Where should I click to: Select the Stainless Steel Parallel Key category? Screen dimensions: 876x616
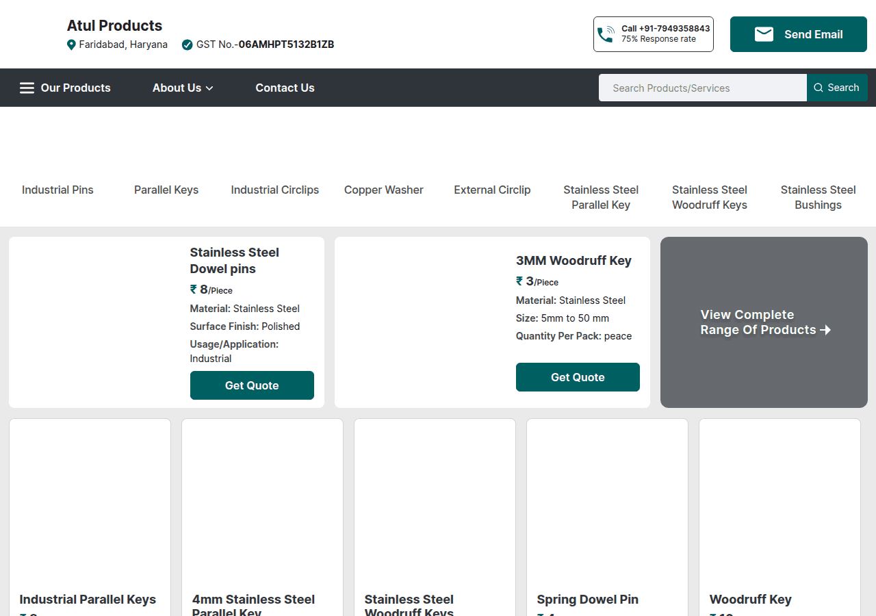click(x=601, y=197)
